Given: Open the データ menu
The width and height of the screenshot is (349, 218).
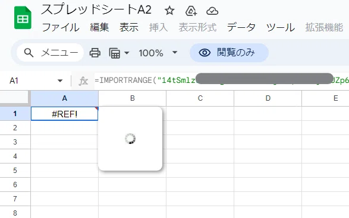Looking at the screenshot, I should click(241, 27).
